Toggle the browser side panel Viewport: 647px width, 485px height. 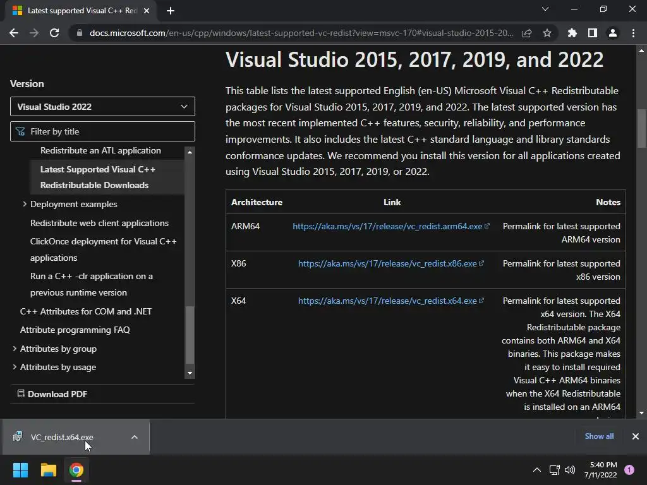click(593, 33)
